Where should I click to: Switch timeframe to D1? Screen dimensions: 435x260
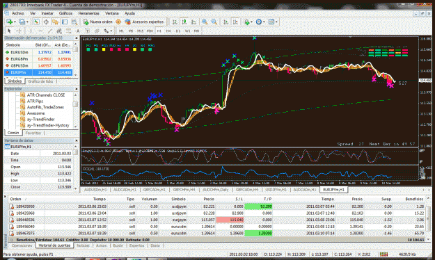point(178,31)
